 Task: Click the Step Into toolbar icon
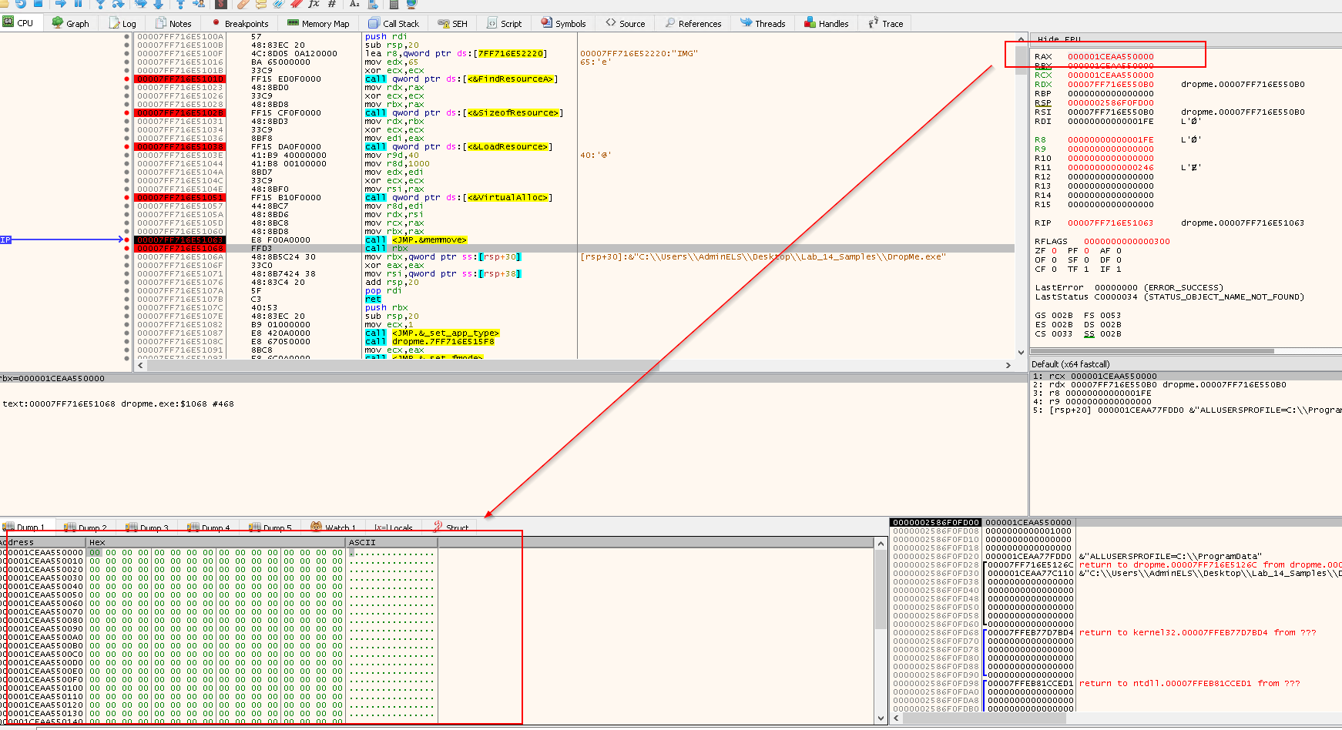pos(100,4)
